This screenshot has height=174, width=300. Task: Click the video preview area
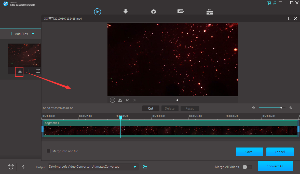pyautogui.click(x=173, y=59)
